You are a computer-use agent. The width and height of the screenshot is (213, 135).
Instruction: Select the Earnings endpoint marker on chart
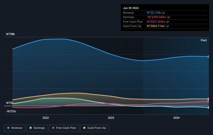tap(209, 108)
